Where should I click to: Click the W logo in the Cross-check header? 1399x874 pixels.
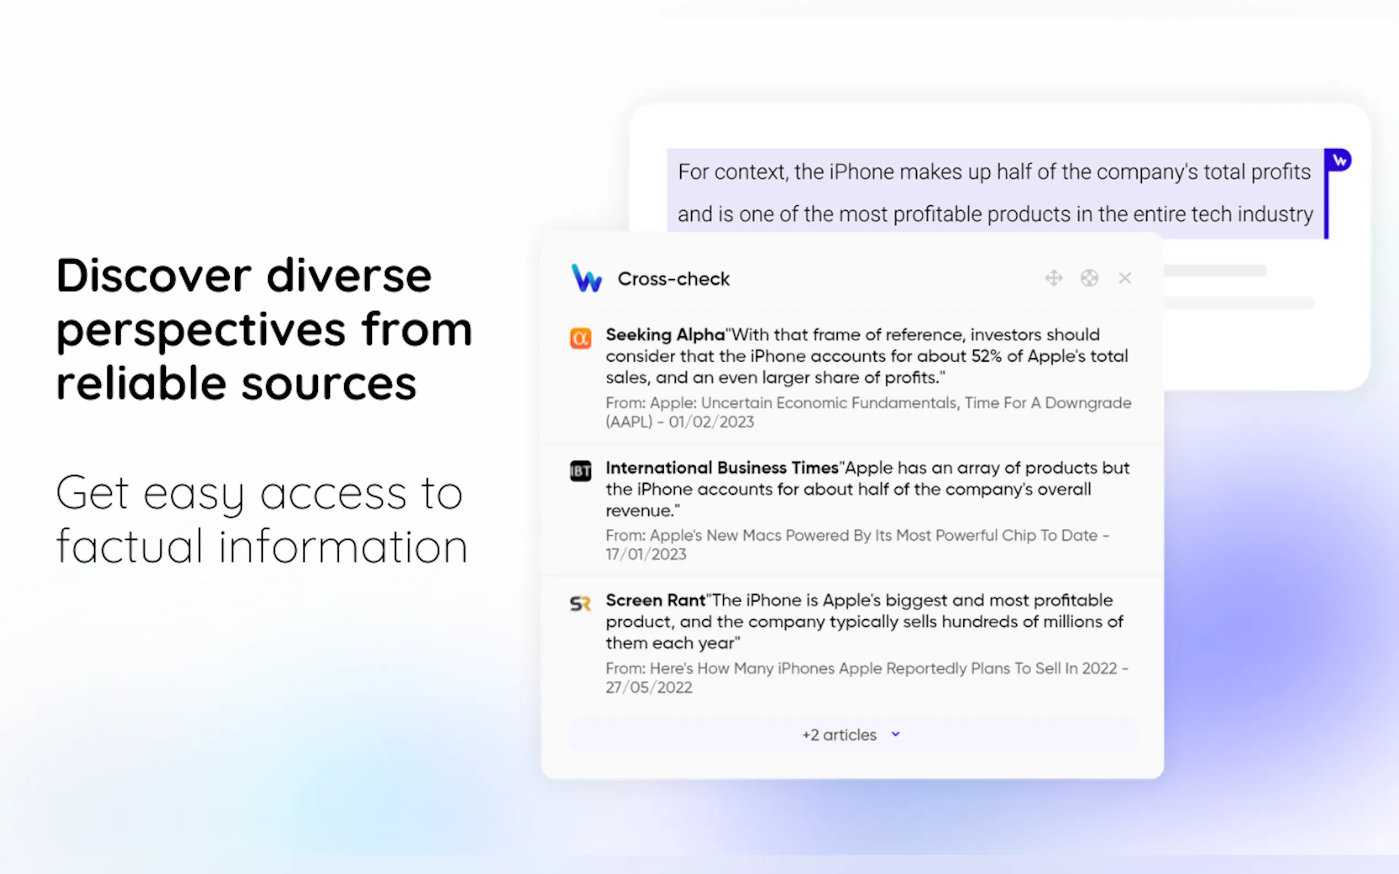(586, 278)
